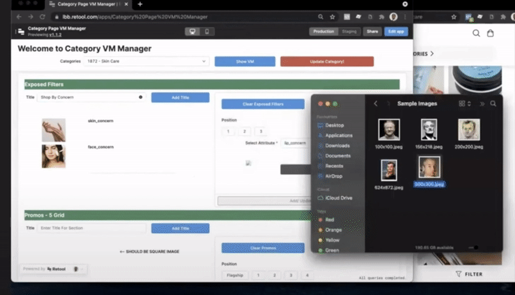This screenshot has height=295, width=515.
Task: Select the Production environment toggle
Action: [323, 31]
